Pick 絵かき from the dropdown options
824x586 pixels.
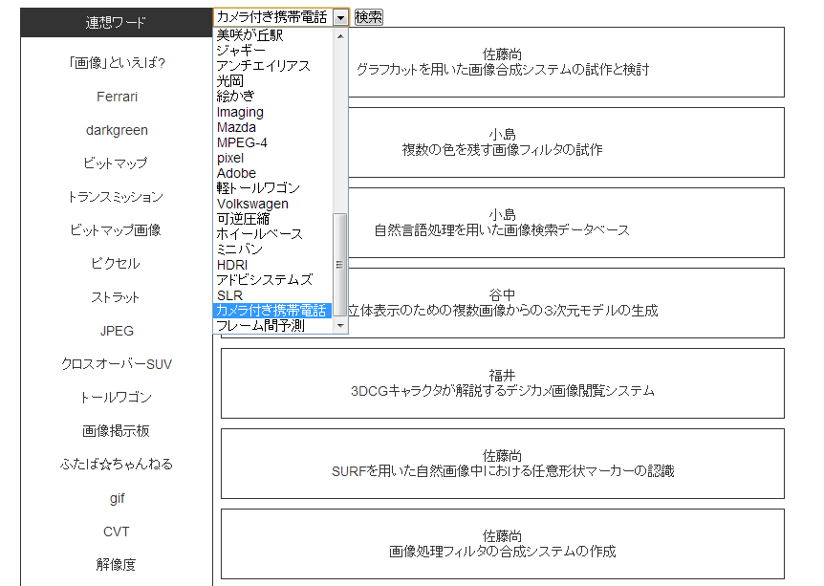(x=272, y=97)
